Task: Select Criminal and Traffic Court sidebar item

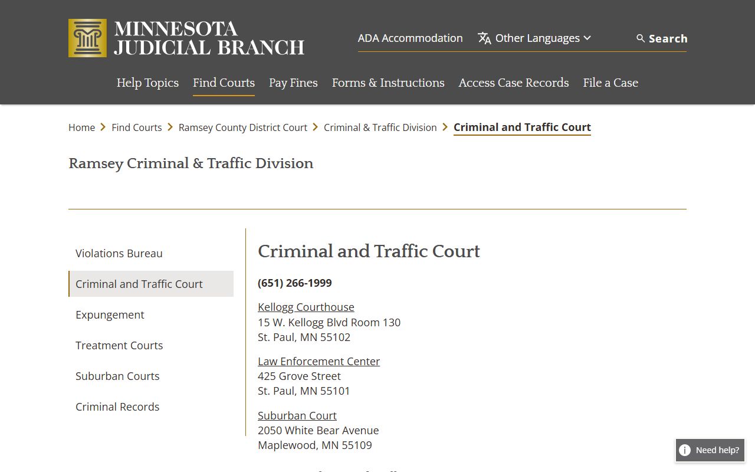Action: 151,284
